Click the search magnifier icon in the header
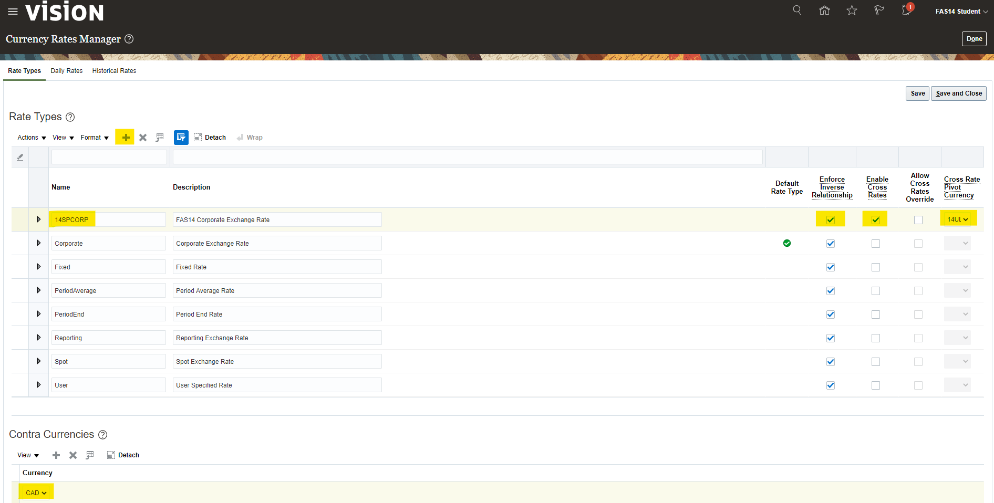Image resolution: width=994 pixels, height=503 pixels. (x=797, y=11)
